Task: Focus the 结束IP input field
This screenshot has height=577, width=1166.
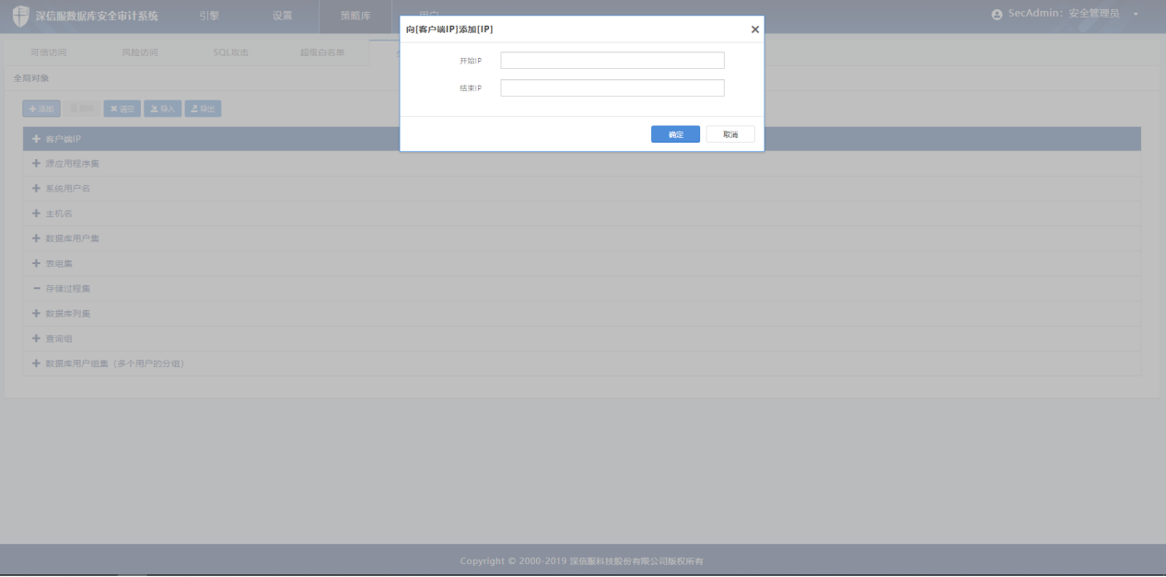Action: pyautogui.click(x=612, y=88)
